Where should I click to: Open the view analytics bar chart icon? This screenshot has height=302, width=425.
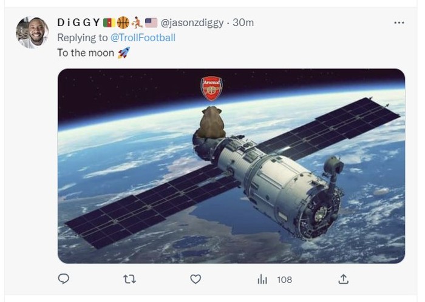[x=262, y=279]
